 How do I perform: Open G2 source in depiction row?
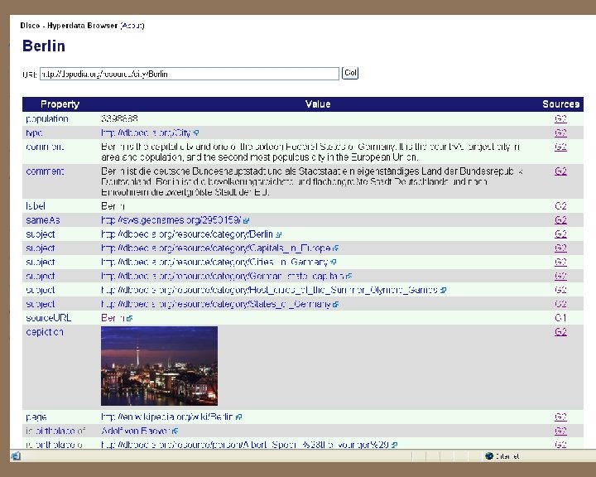560,332
